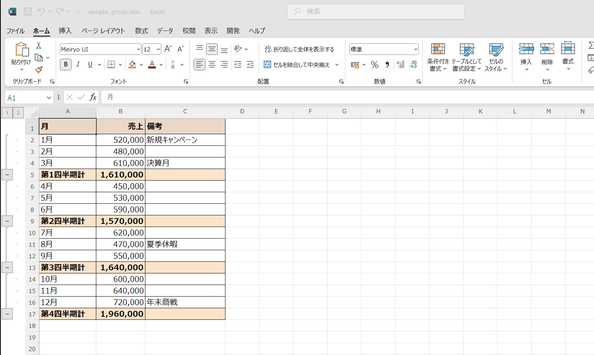Expand the Name Box A1 dropdown
Screen dimensions: 594x355
(49, 98)
